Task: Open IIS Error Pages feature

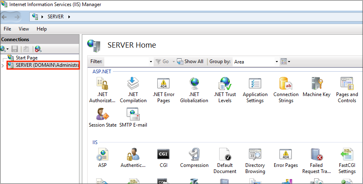Action: [286, 158]
